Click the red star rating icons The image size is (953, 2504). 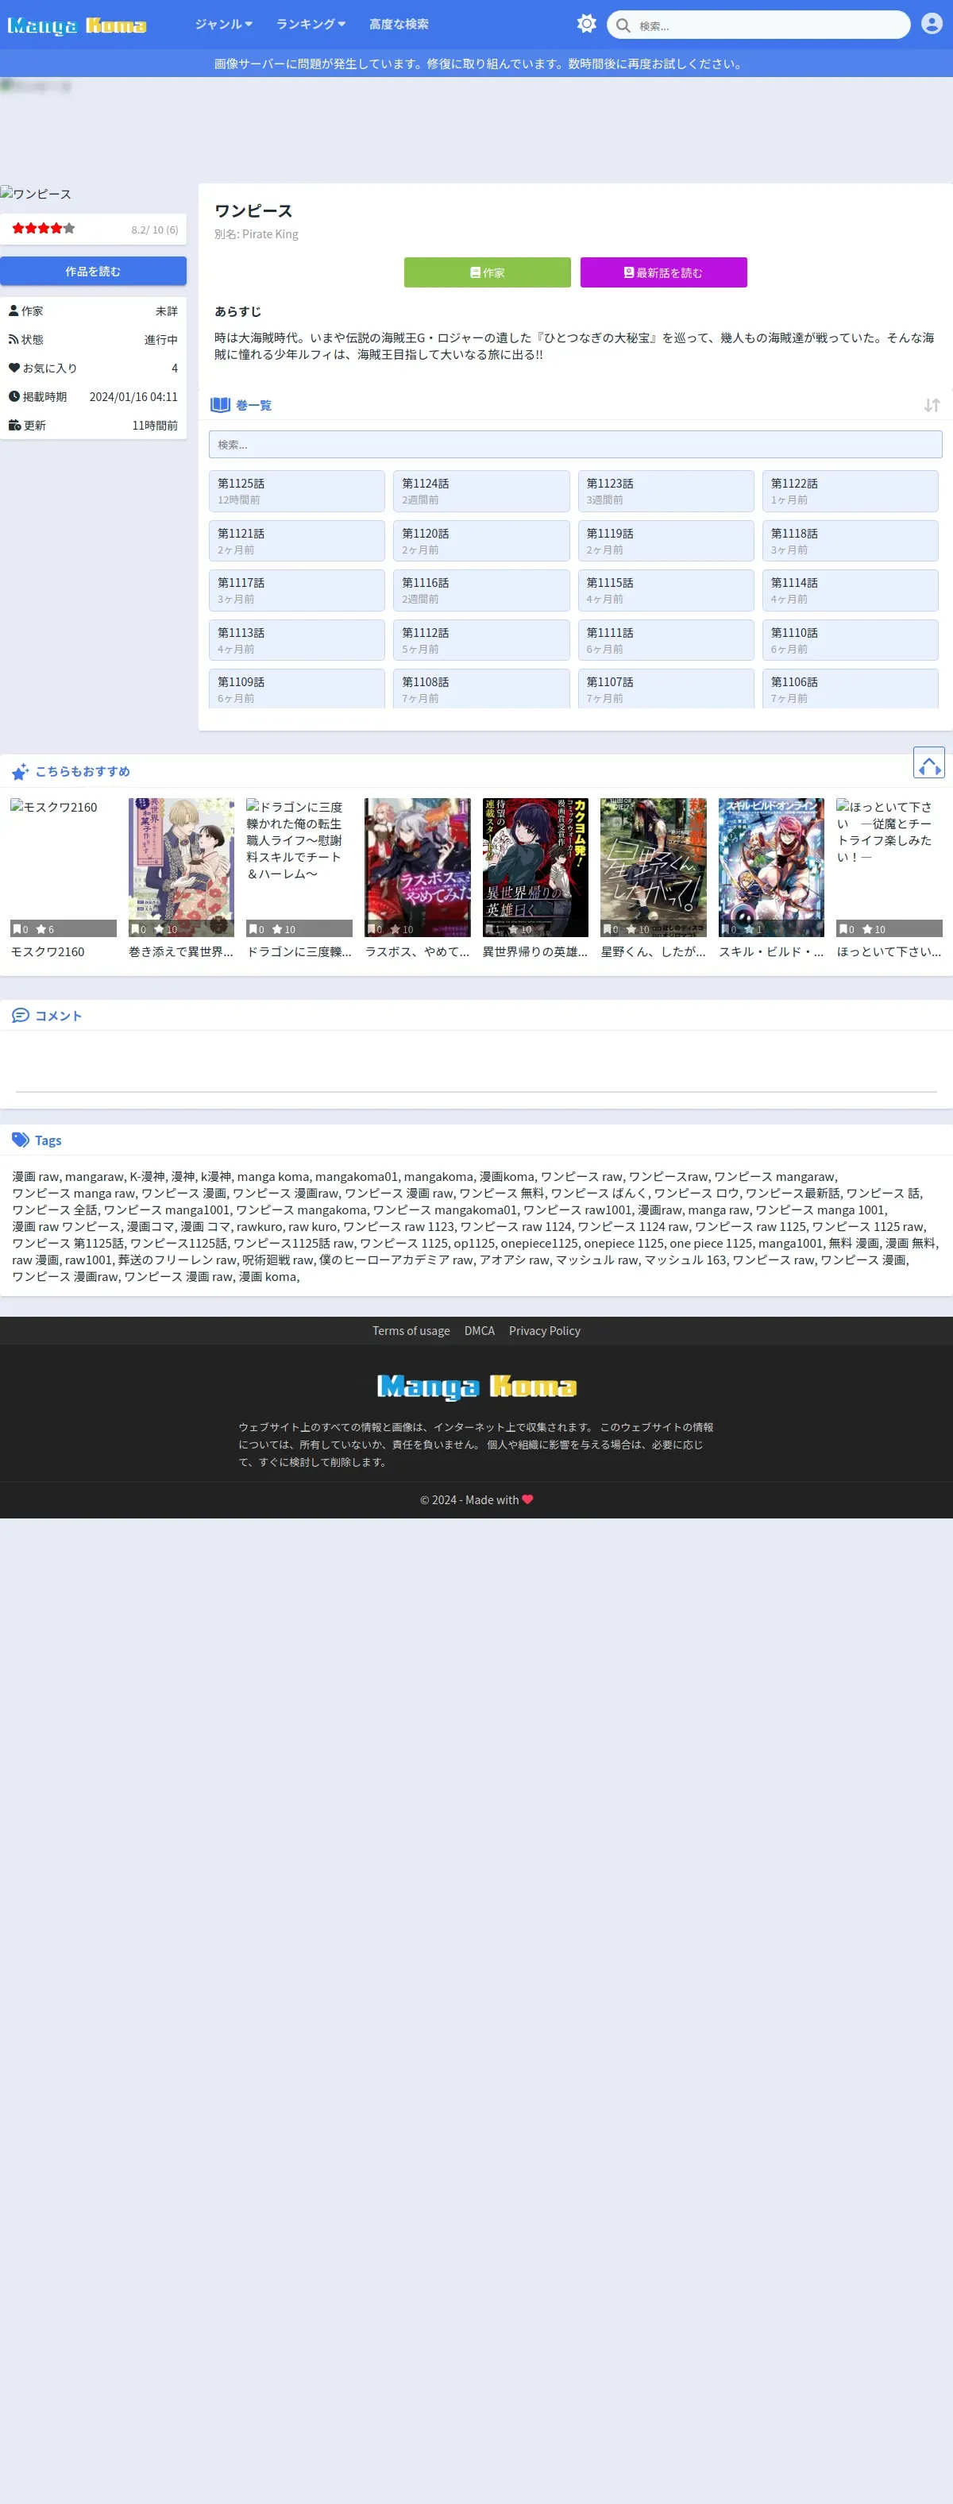[x=43, y=229]
